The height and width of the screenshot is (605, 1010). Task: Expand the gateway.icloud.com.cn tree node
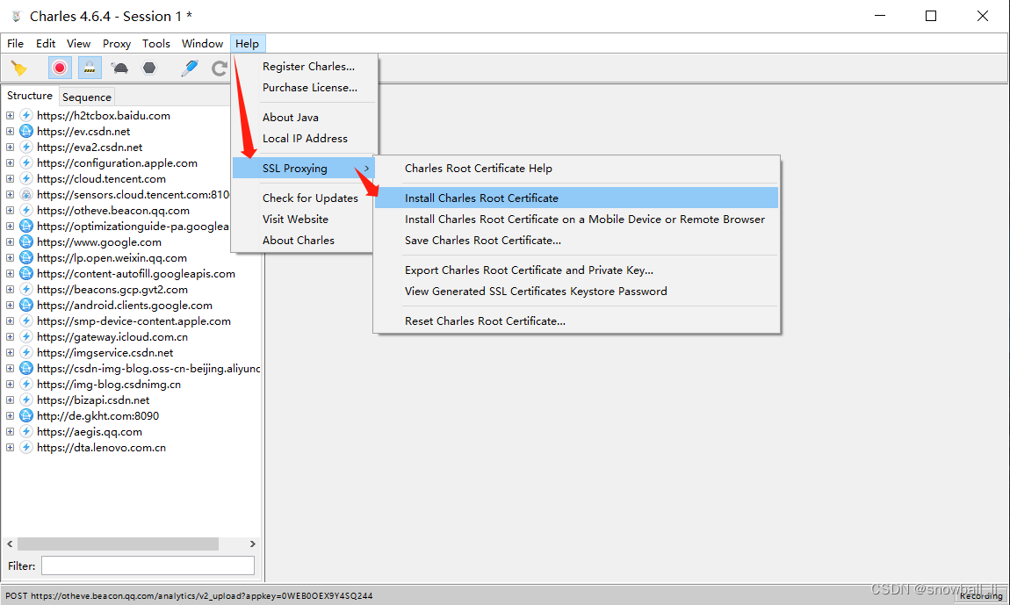click(x=10, y=337)
